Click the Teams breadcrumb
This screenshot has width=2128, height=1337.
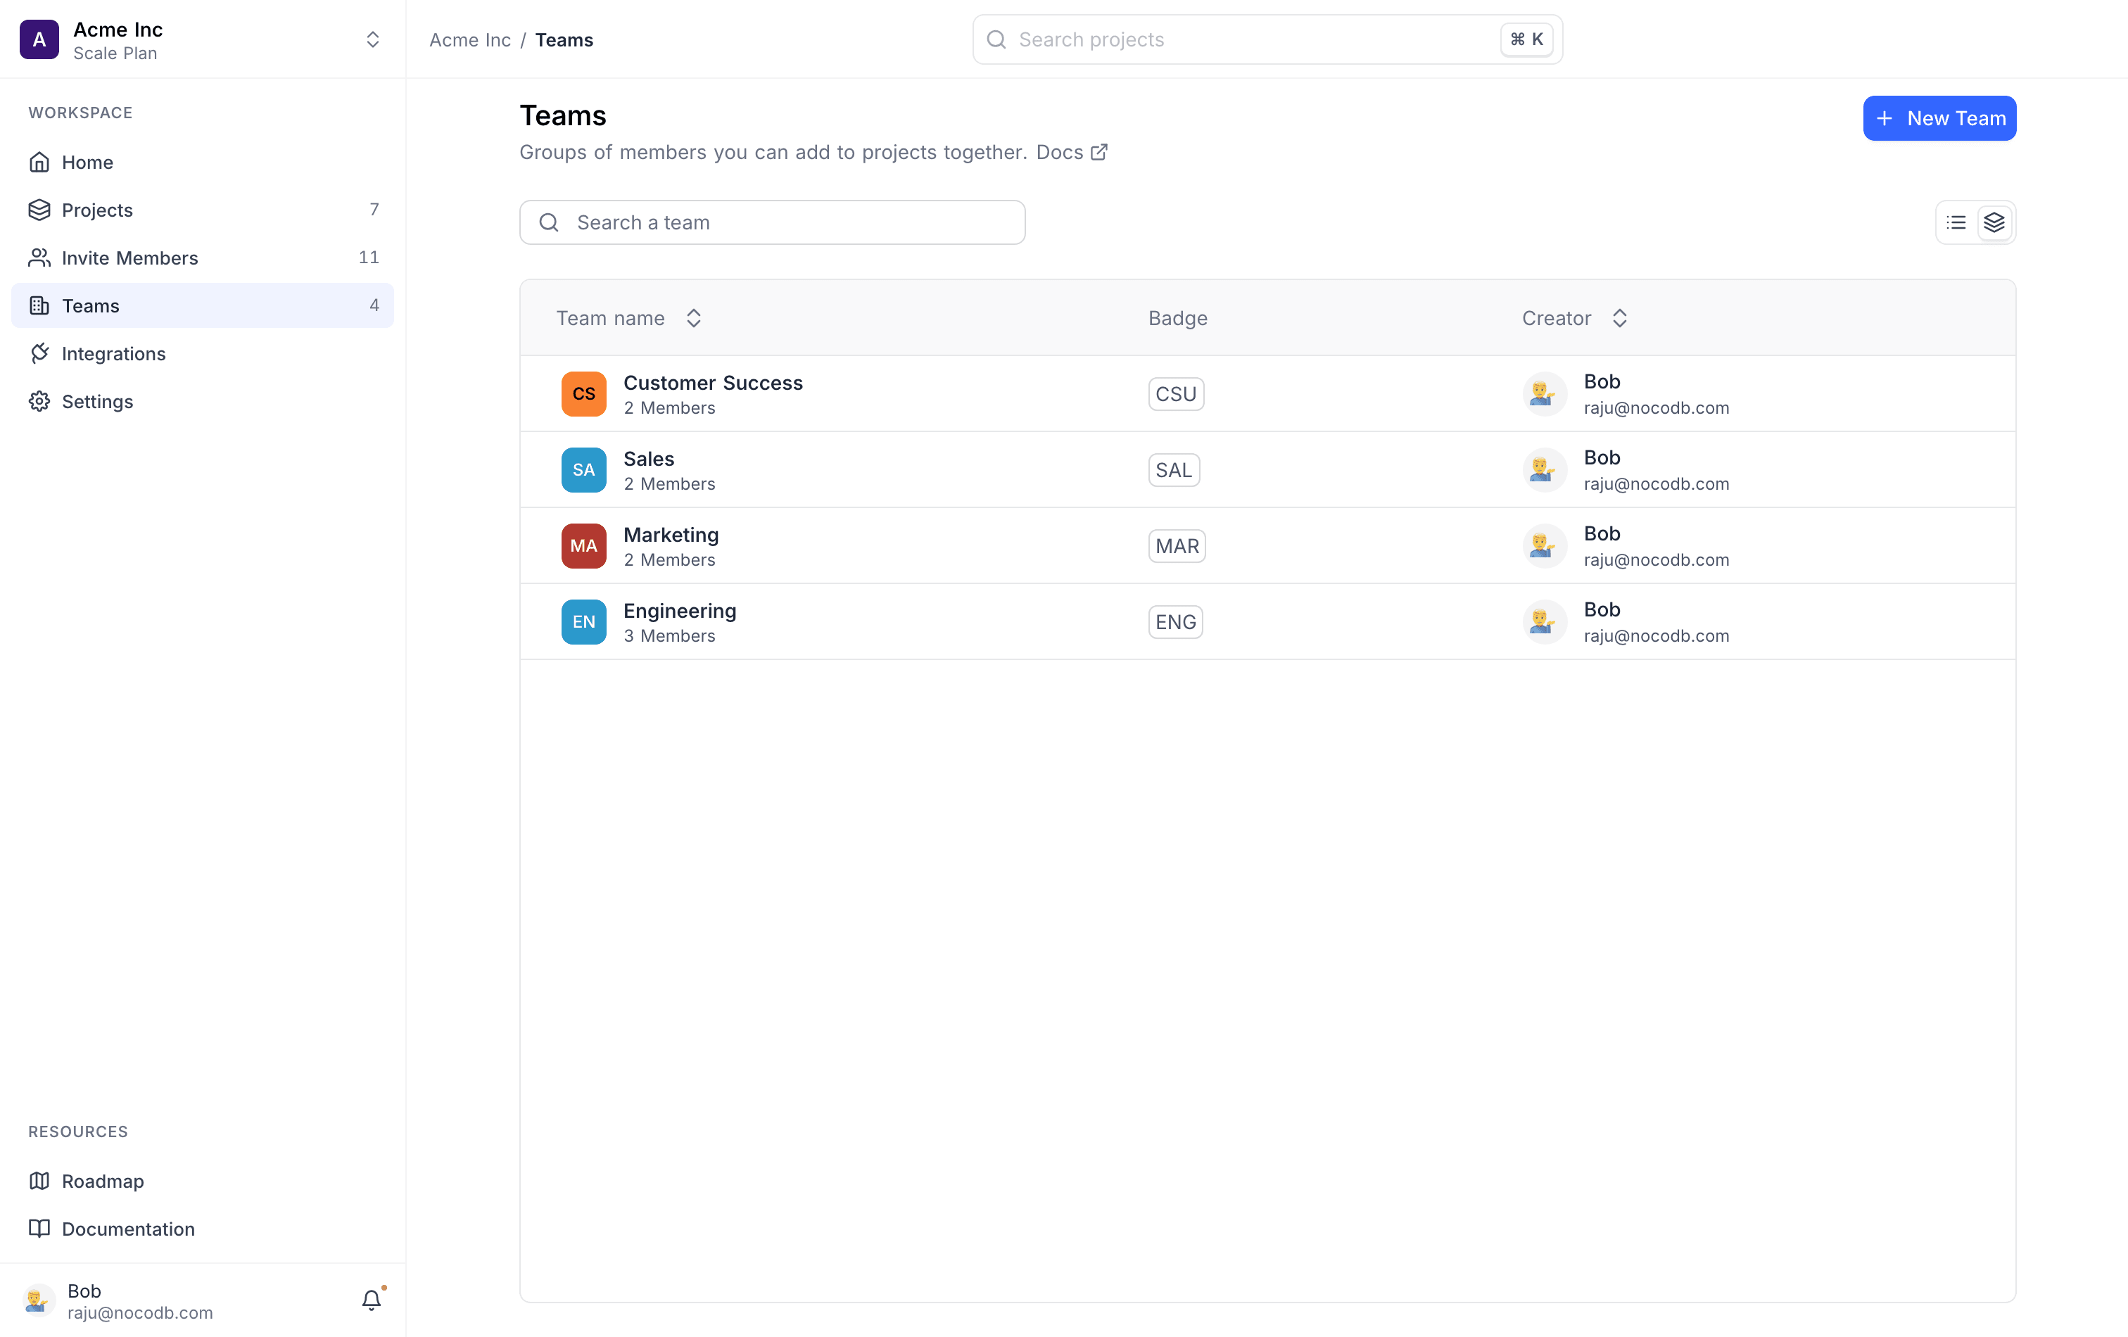564,40
